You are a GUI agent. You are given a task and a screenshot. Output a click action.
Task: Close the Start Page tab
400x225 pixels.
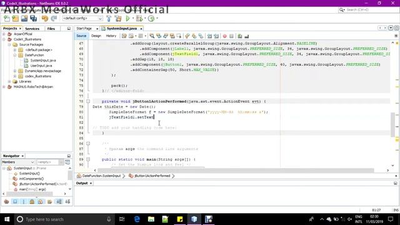(97, 29)
